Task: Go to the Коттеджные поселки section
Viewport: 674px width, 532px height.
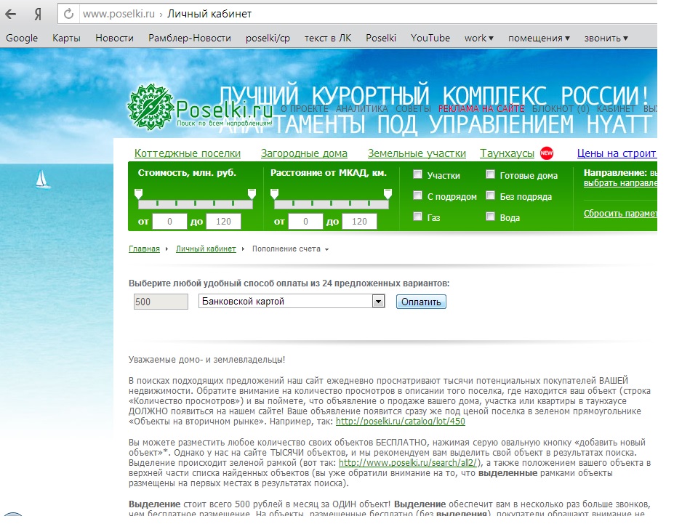Action: pyautogui.click(x=188, y=153)
